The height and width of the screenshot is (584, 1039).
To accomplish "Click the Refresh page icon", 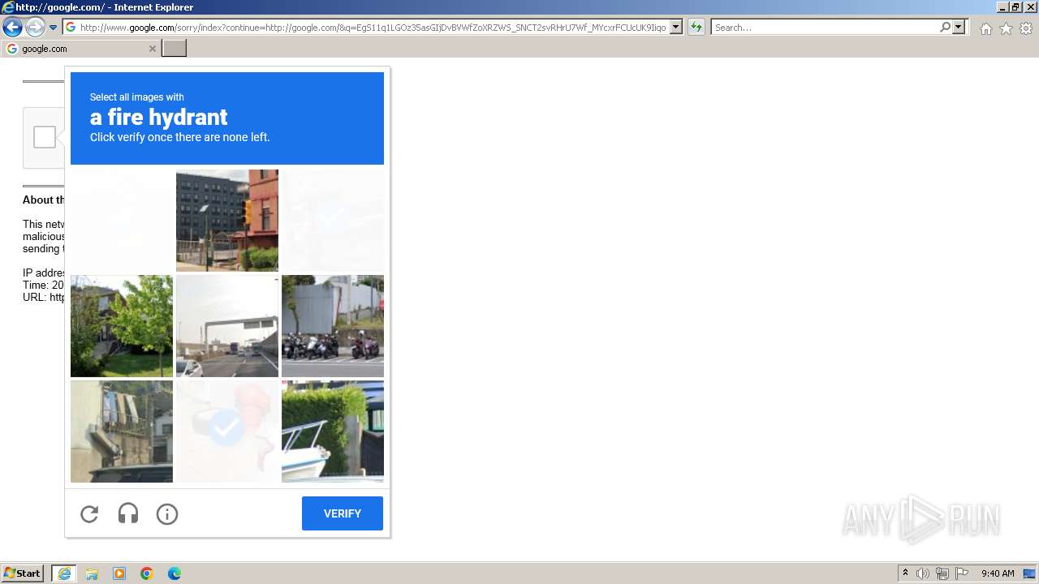I will pos(696,28).
